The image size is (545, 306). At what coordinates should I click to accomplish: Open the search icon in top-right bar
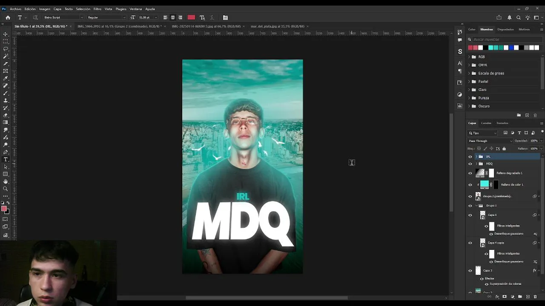[518, 17]
